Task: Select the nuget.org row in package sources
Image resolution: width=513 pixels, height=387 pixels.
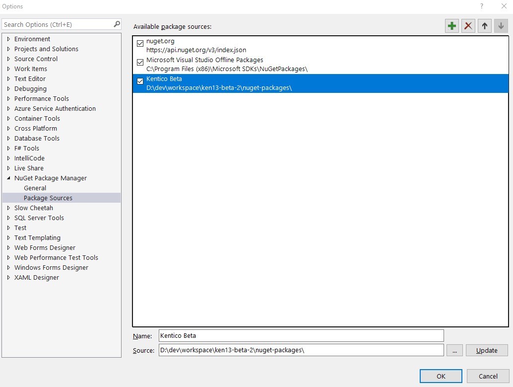Action: (321, 46)
